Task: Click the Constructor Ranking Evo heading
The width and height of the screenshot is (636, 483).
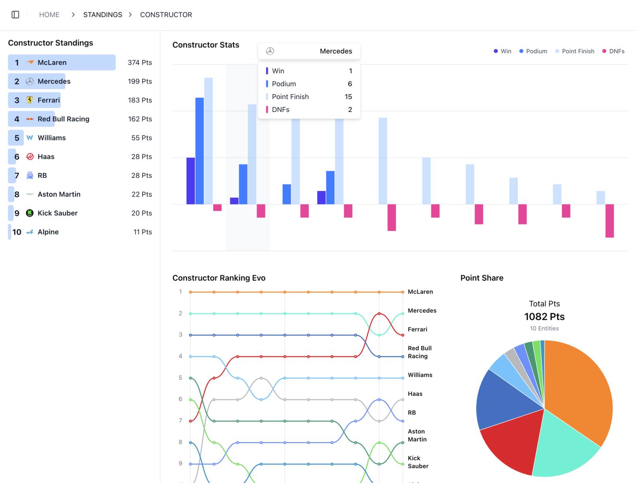Action: (219, 278)
